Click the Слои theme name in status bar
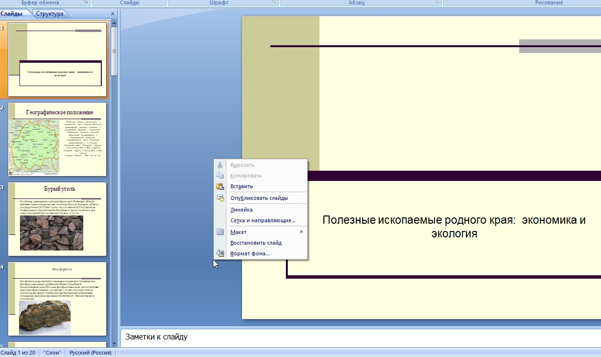The image size is (601, 357). pos(52,353)
